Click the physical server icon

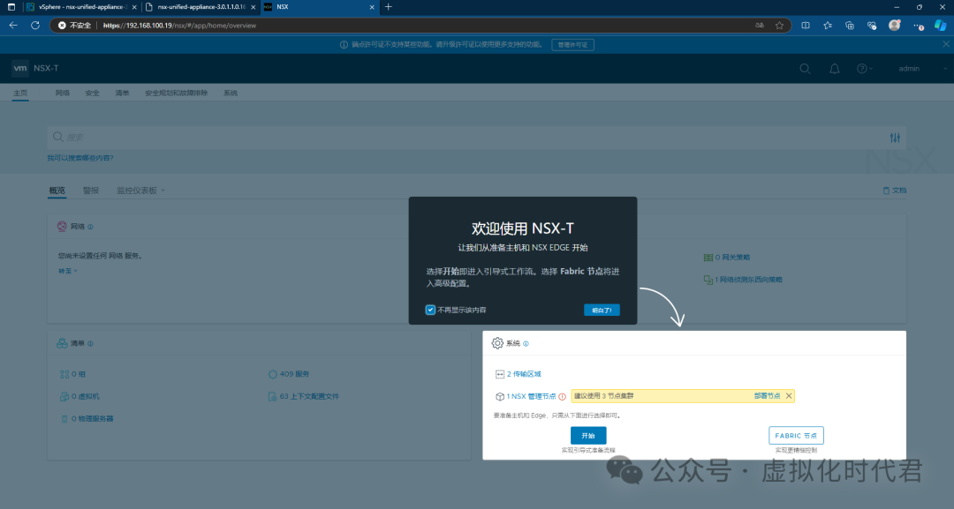tap(64, 419)
